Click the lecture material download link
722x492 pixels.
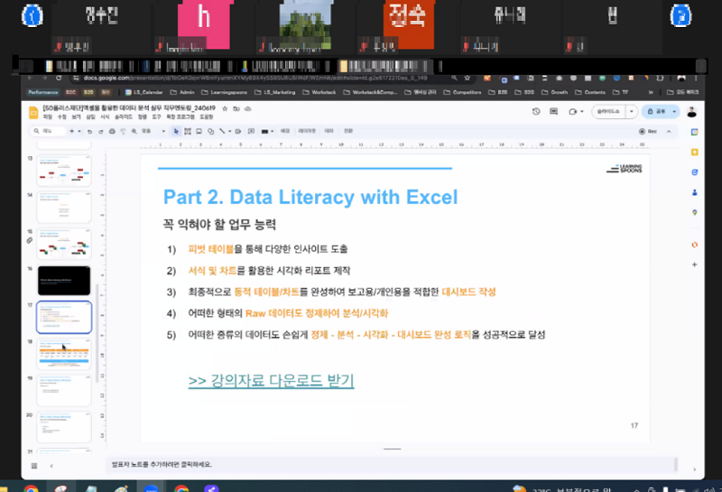click(272, 381)
